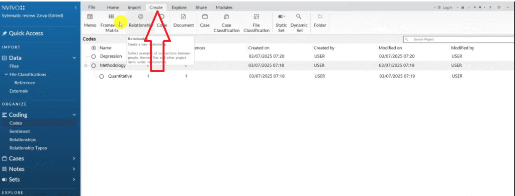Sort by Created on column
Screen dimensions: 515x196
259,48
